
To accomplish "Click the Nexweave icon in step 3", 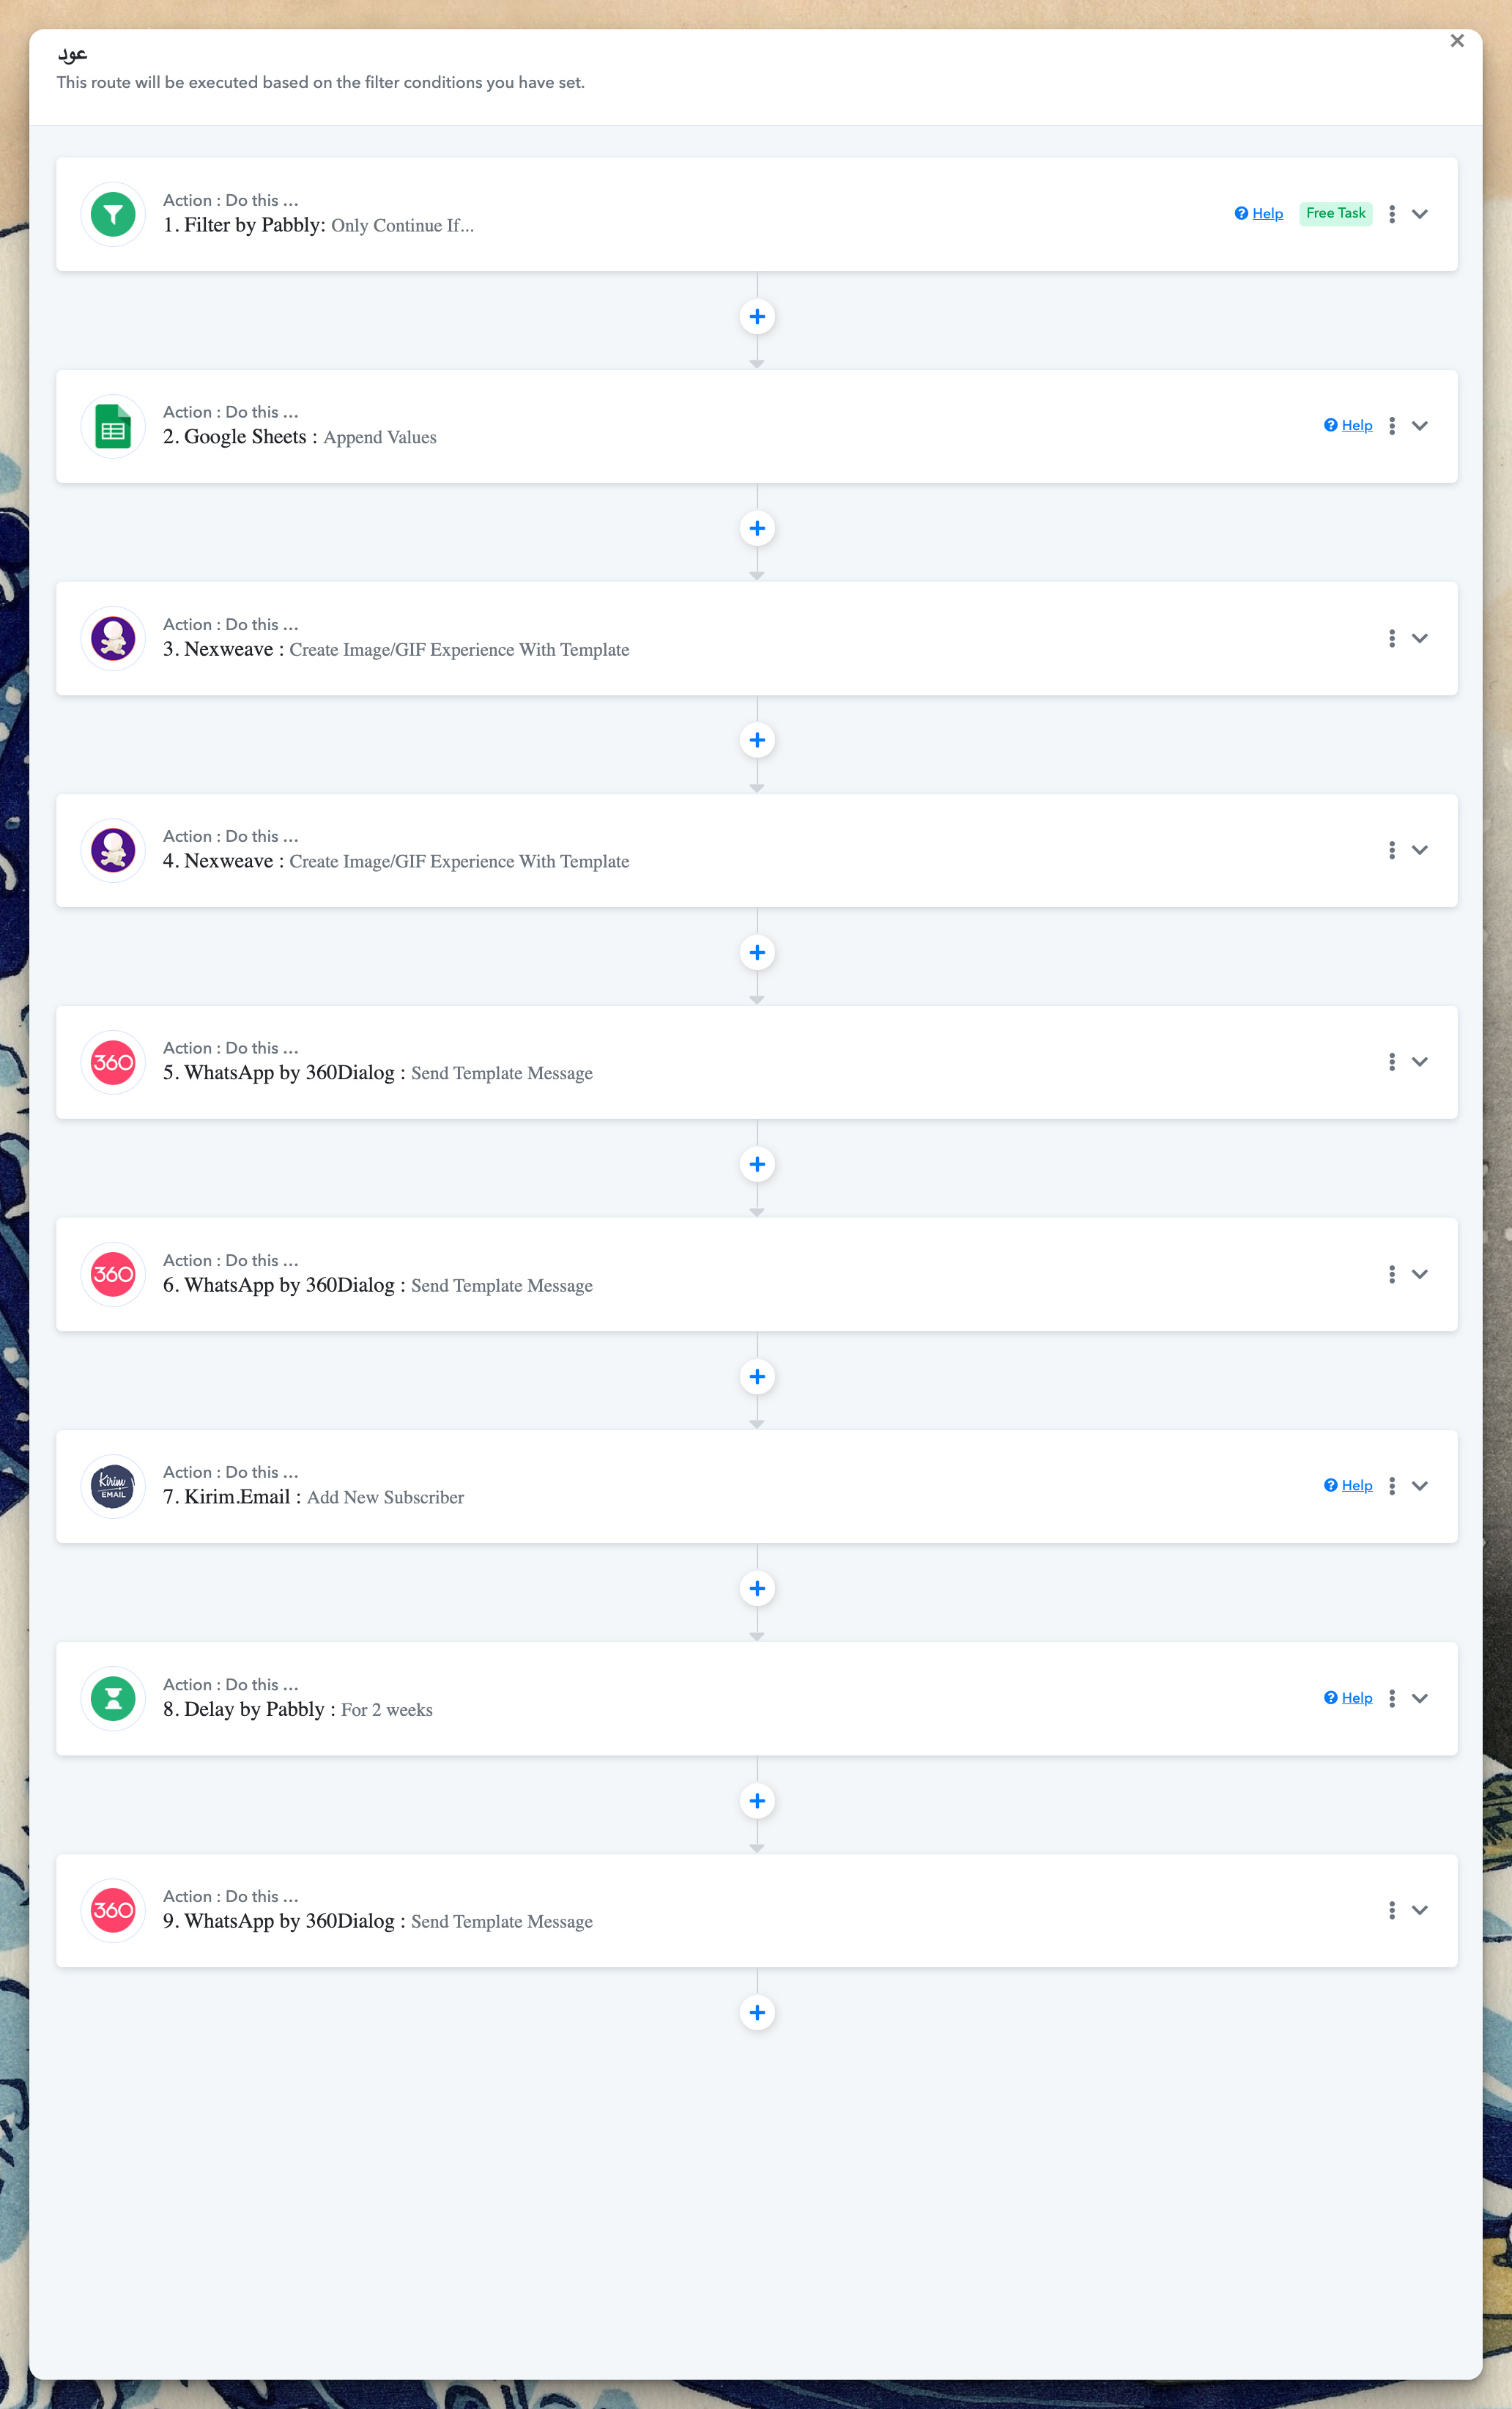I will (113, 638).
